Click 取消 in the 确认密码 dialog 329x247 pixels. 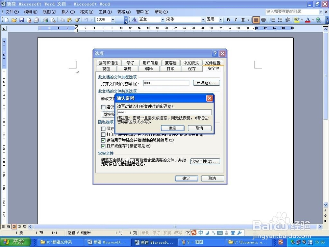pos(199,128)
